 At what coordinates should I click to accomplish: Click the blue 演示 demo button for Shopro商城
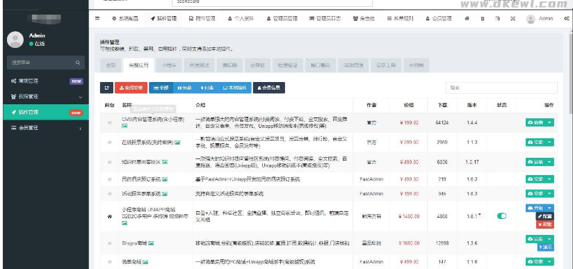546,247
